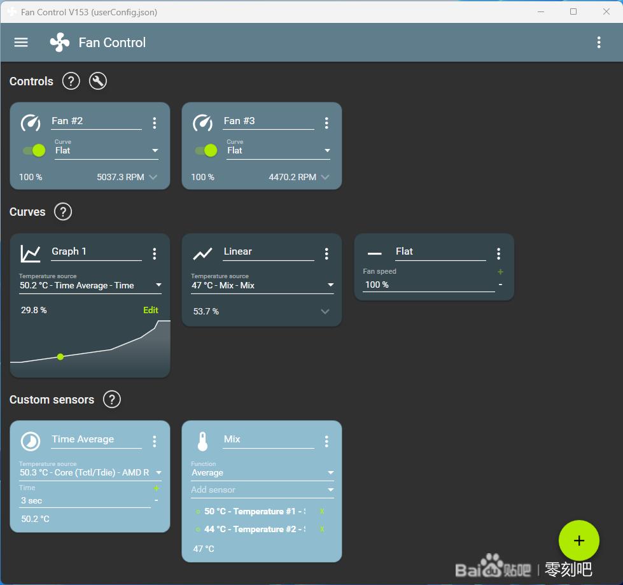
Task: Open Linear temperature source dropdown
Action: coord(262,285)
